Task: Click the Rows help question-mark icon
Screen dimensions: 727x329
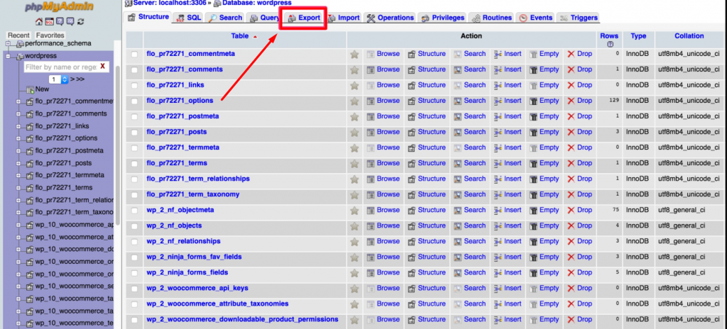Action: [x=610, y=45]
